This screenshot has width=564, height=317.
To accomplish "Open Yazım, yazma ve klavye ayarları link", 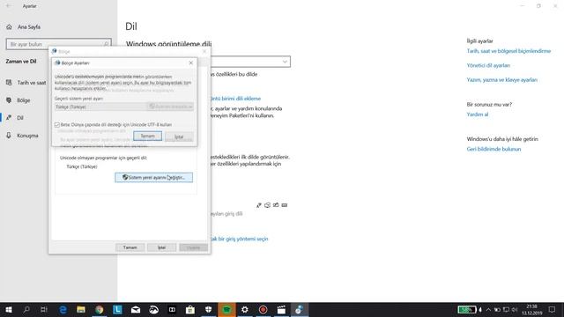I will 501,80.
